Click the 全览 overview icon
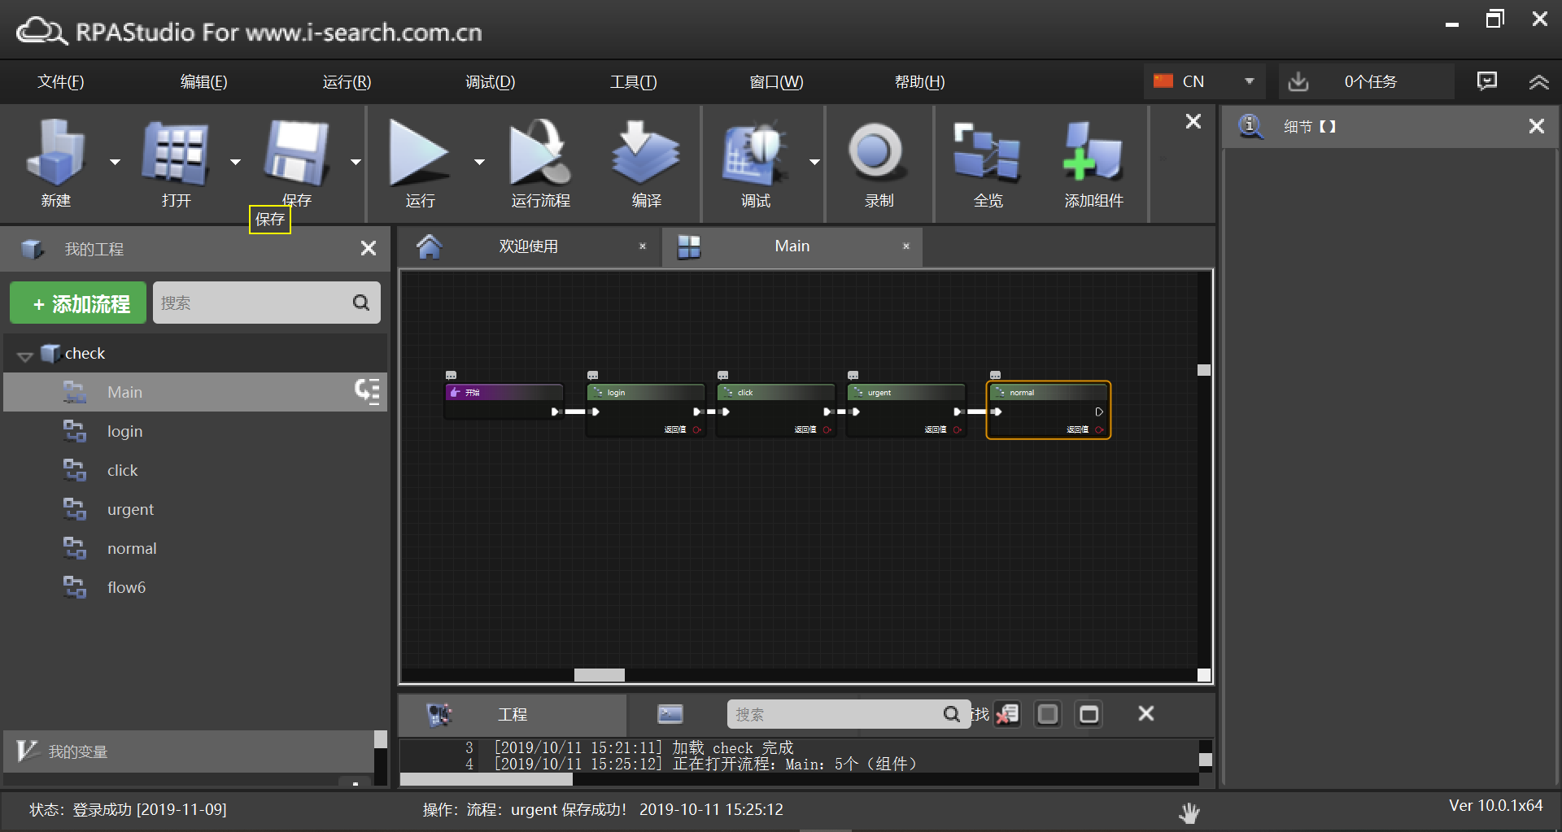Screen dimensions: 1562x832 pos(987,151)
